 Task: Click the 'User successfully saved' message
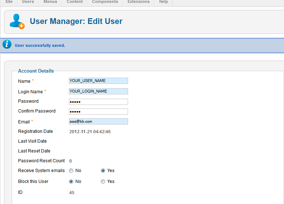tap(40, 45)
